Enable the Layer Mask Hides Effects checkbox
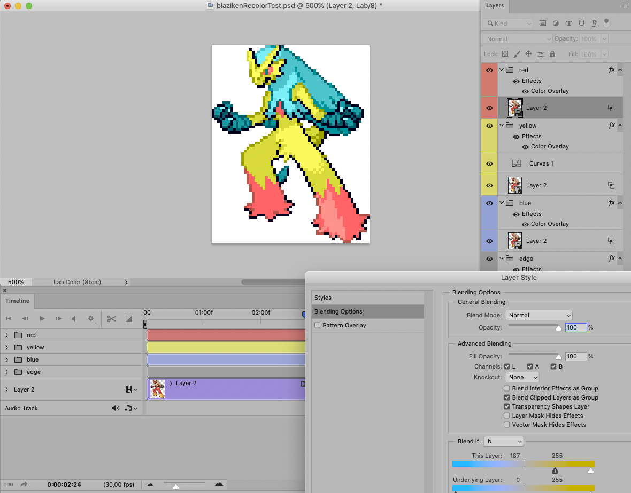The image size is (631, 493). [506, 416]
